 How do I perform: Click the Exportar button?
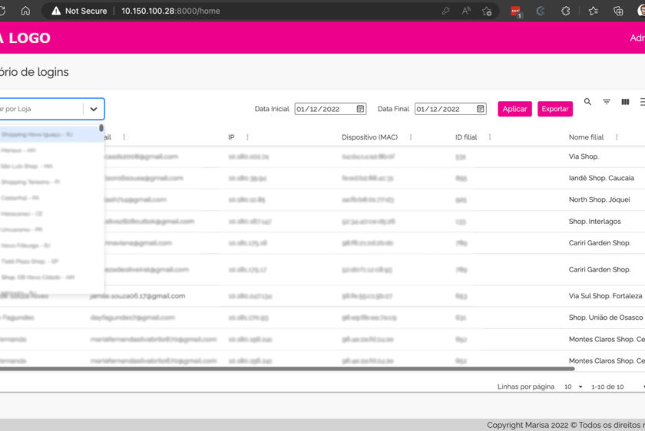(555, 109)
